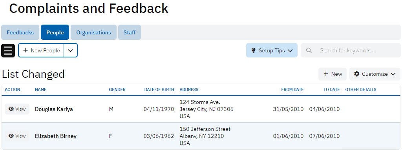Click the gear icon in Customize
The image size is (402, 152).
click(357, 74)
